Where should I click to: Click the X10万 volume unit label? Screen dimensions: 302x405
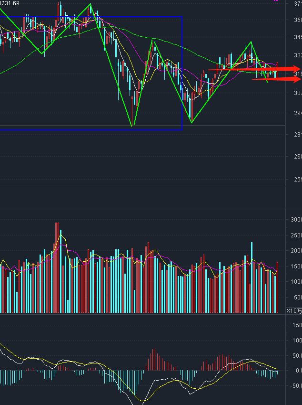[x=294, y=311]
